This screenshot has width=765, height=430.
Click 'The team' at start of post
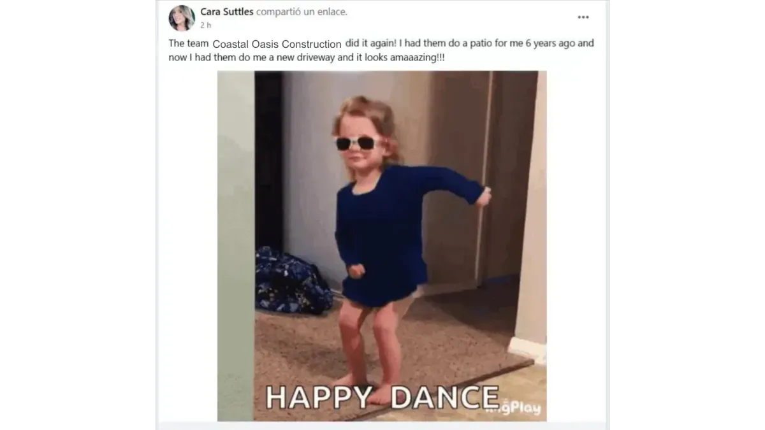189,43
